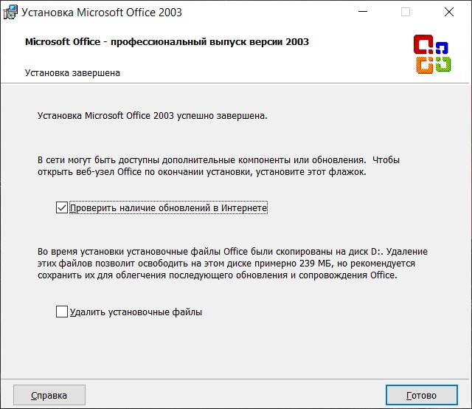
Task: Finish setup with the Готово button
Action: (422, 395)
